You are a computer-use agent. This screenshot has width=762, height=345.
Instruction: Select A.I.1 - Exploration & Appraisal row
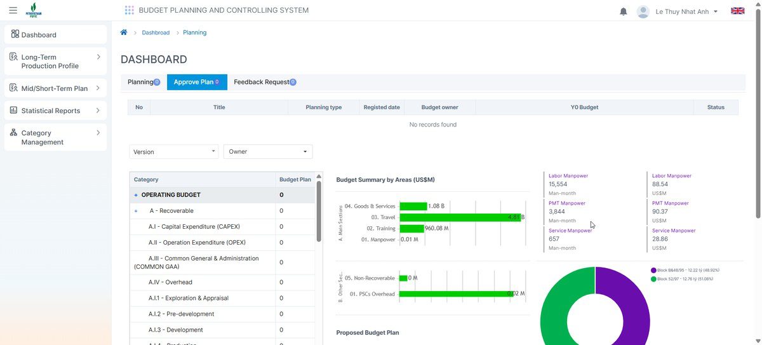[222, 298]
